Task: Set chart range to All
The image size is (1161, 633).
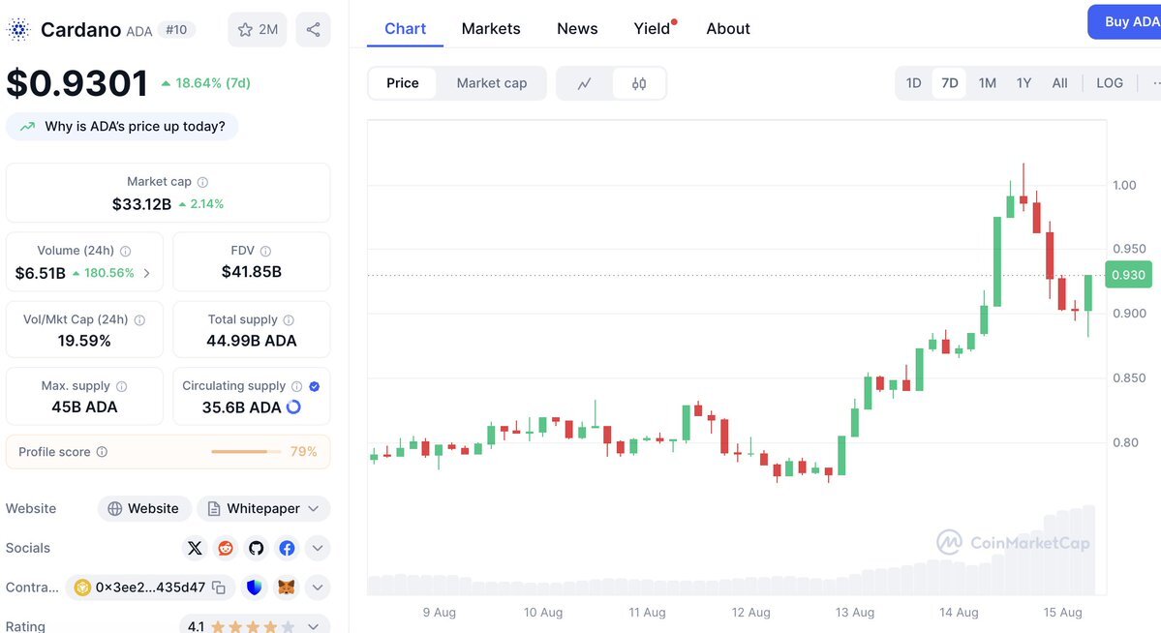Action: coord(1059,83)
